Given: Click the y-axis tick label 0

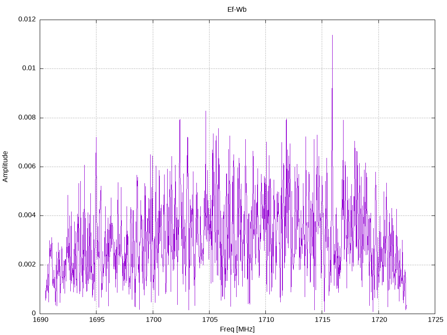Looking at the screenshot, I should tap(34, 313).
